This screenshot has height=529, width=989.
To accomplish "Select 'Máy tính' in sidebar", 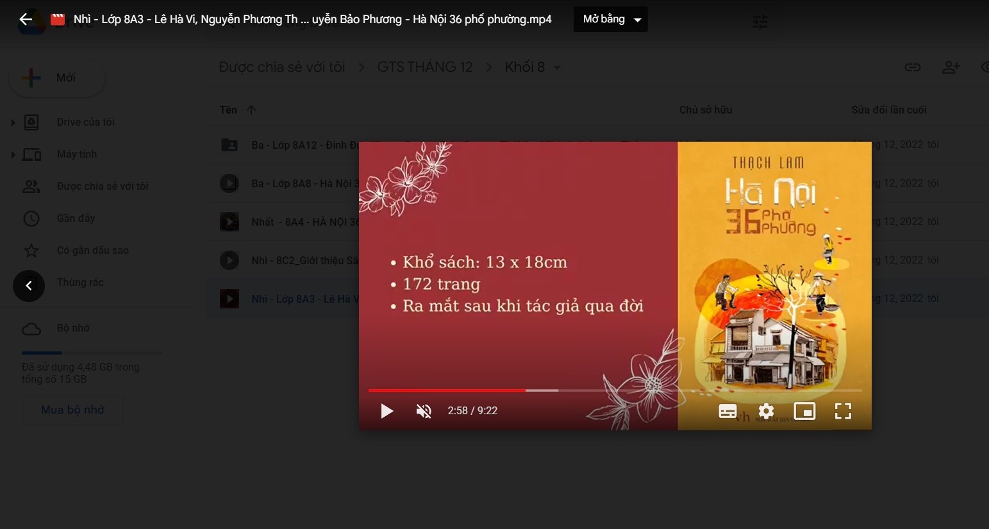I will (x=76, y=154).
